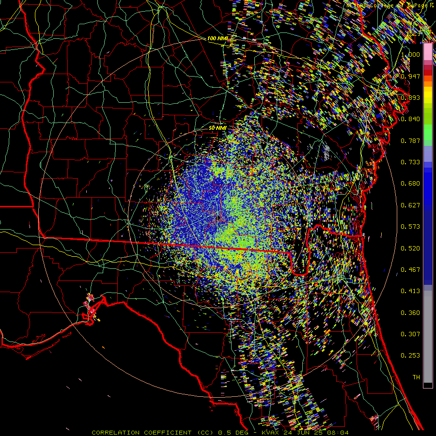Viewport: 436px width, 436px height.
Task: Click the TH threshold legend label
Action: 416,377
